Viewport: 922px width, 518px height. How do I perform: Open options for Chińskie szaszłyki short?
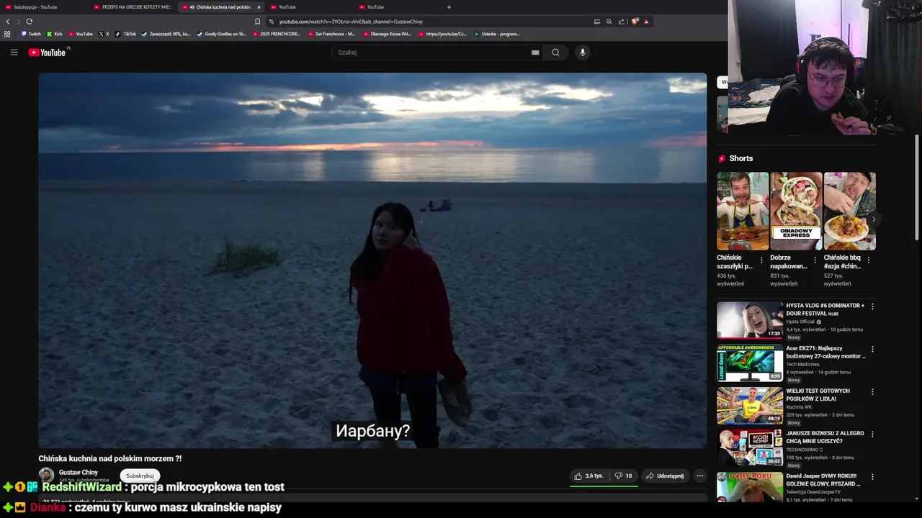761,260
